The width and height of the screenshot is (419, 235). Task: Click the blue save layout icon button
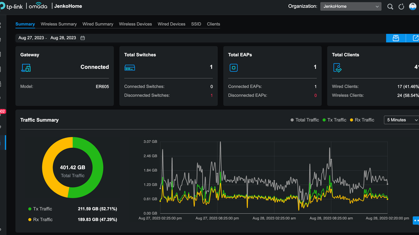point(396,38)
